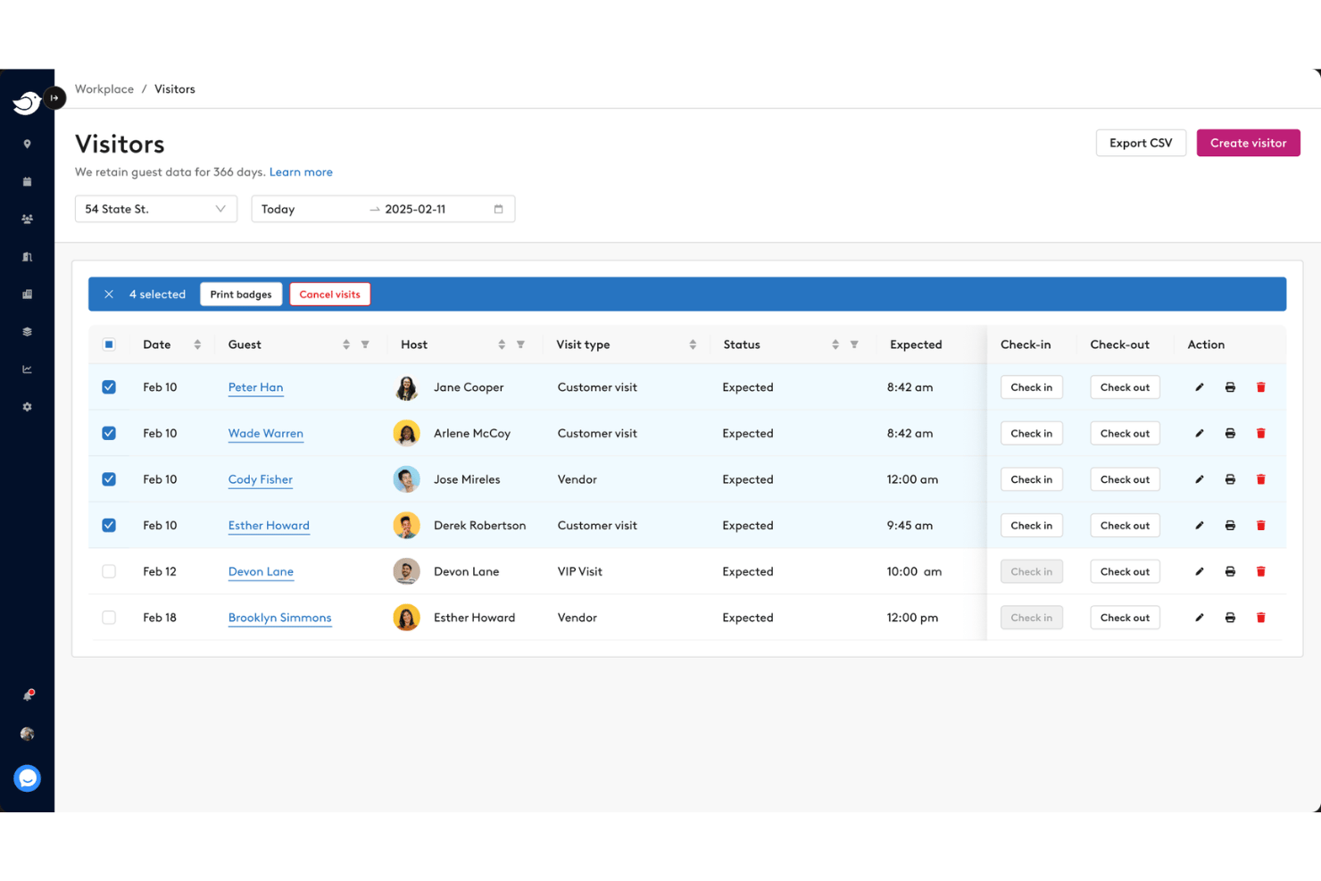
Task: Check in Peter Han
Action: (x=1031, y=387)
